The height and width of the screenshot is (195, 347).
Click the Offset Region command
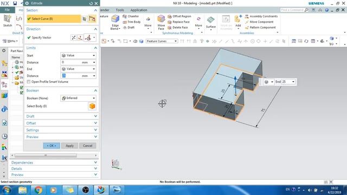(x=179, y=16)
